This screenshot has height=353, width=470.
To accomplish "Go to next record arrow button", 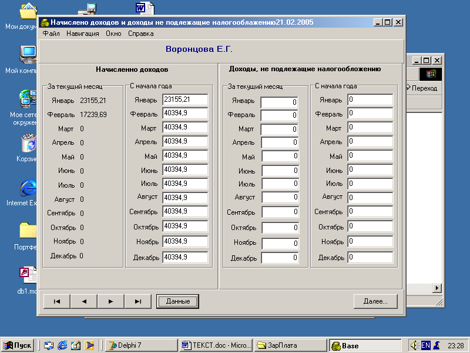I will (x=110, y=301).
